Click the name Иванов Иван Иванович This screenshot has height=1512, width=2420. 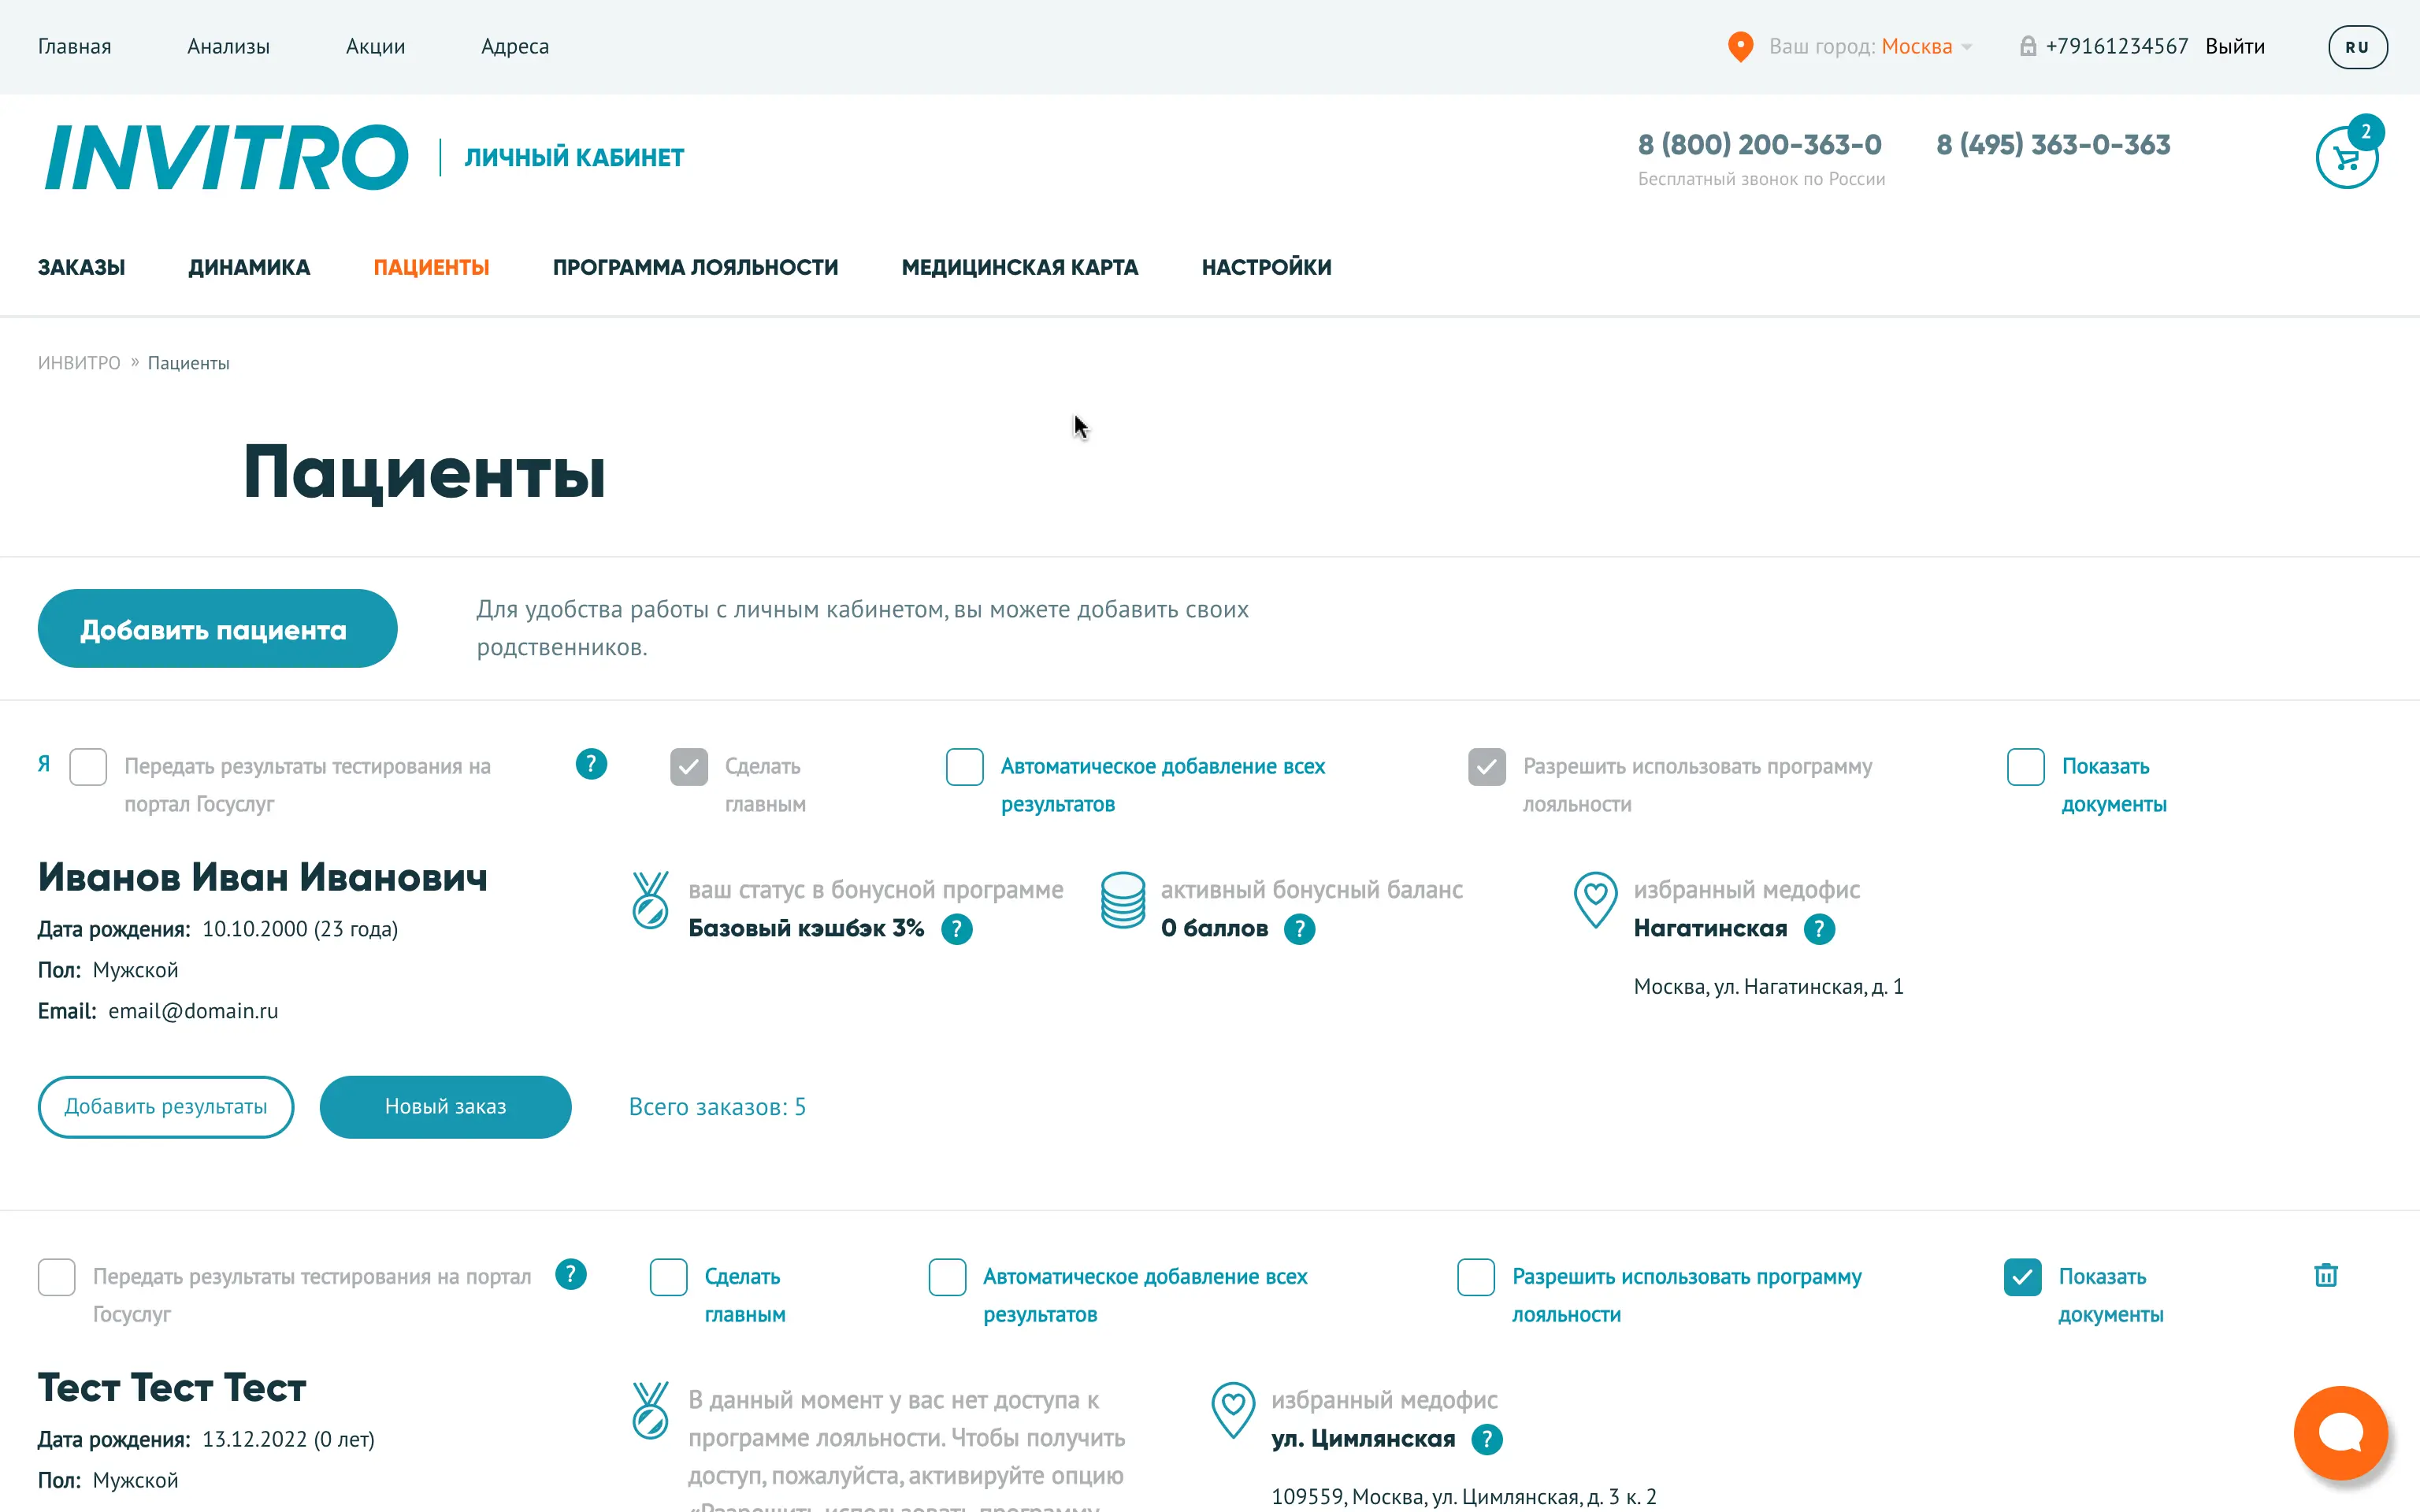[262, 877]
